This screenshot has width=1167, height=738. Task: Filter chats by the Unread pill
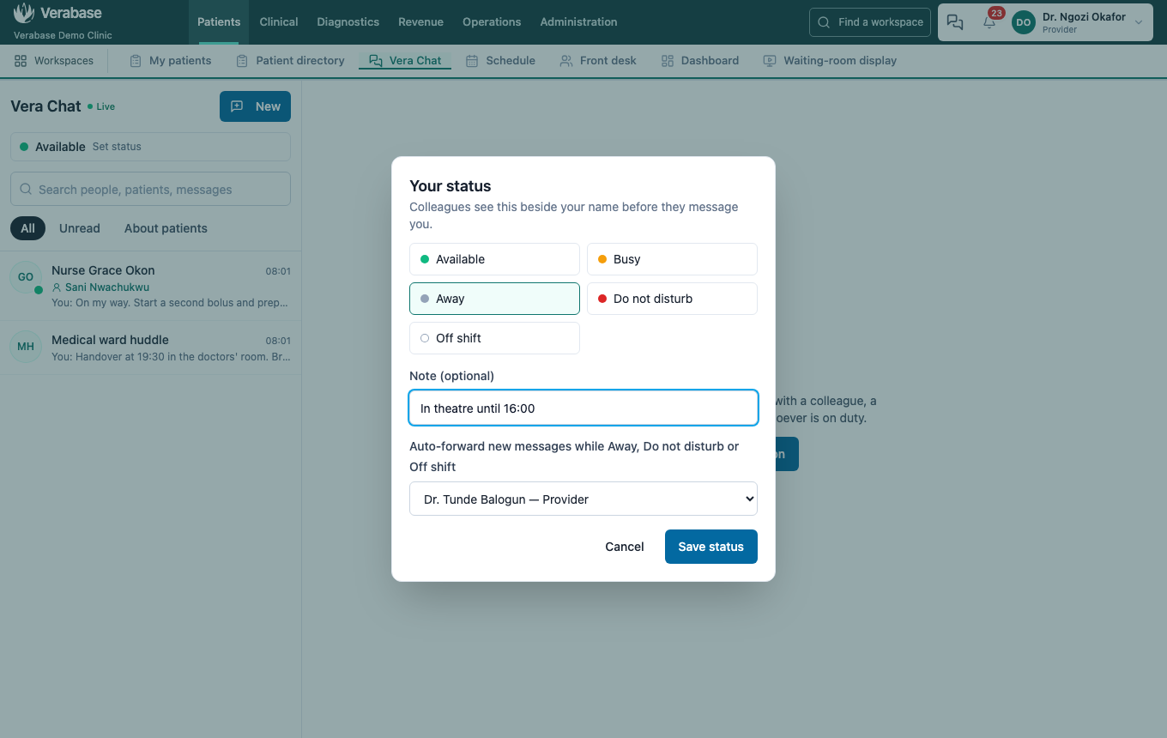click(80, 228)
